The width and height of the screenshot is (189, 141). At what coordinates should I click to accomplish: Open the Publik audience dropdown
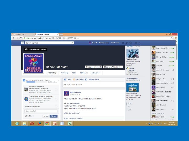[x=29, y=116]
